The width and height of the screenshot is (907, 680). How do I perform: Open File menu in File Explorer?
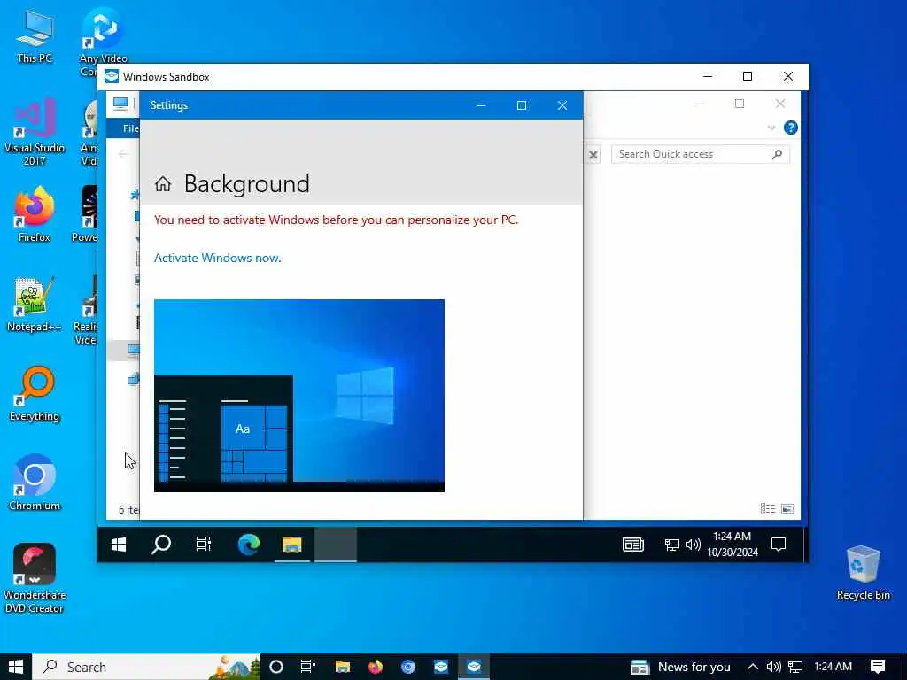point(131,128)
